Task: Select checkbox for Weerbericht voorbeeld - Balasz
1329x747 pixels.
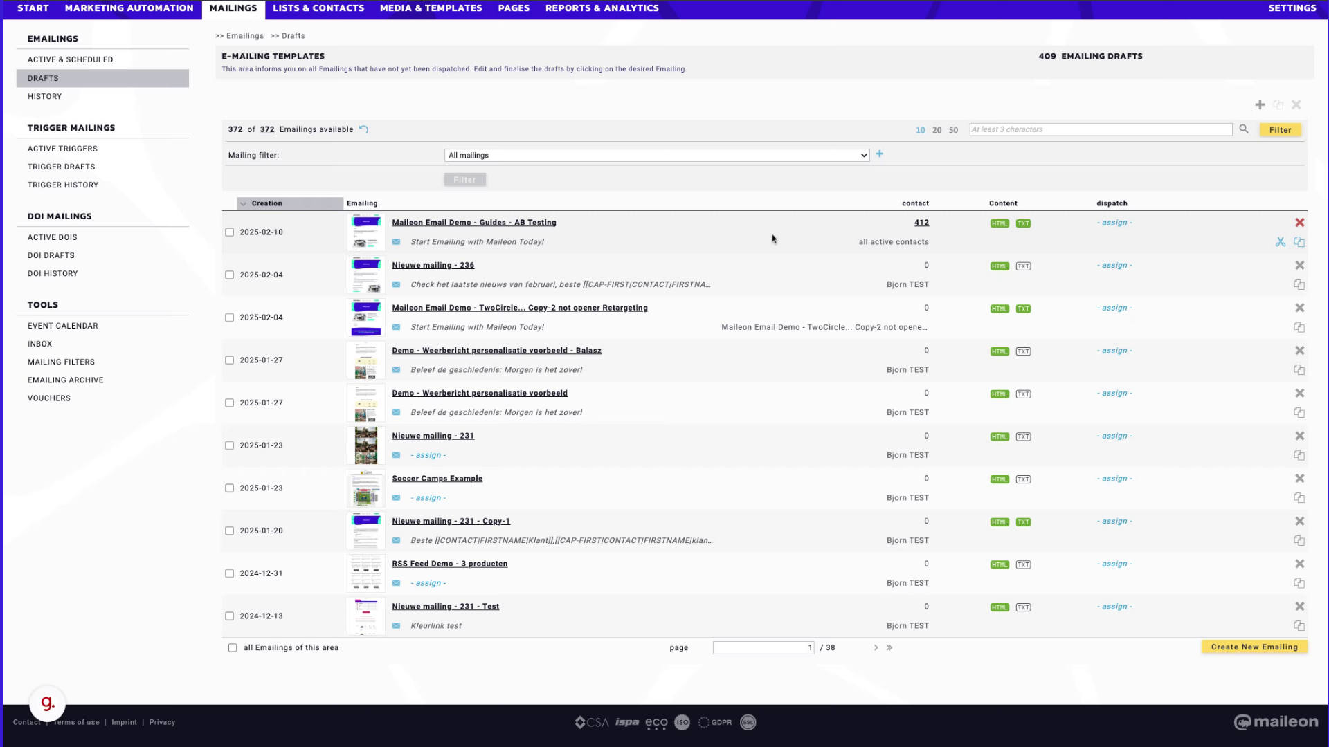Action: 229,360
